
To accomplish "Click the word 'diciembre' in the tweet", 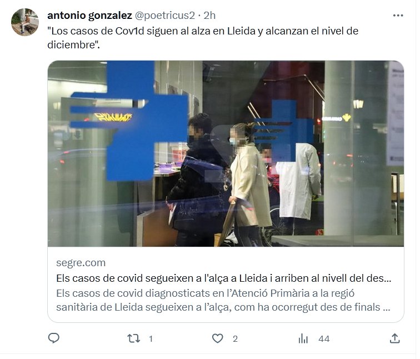I will 72,45.
